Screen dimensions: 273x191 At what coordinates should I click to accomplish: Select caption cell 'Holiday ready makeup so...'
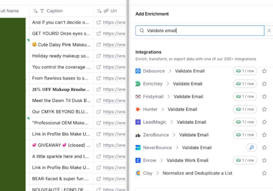[61, 56]
